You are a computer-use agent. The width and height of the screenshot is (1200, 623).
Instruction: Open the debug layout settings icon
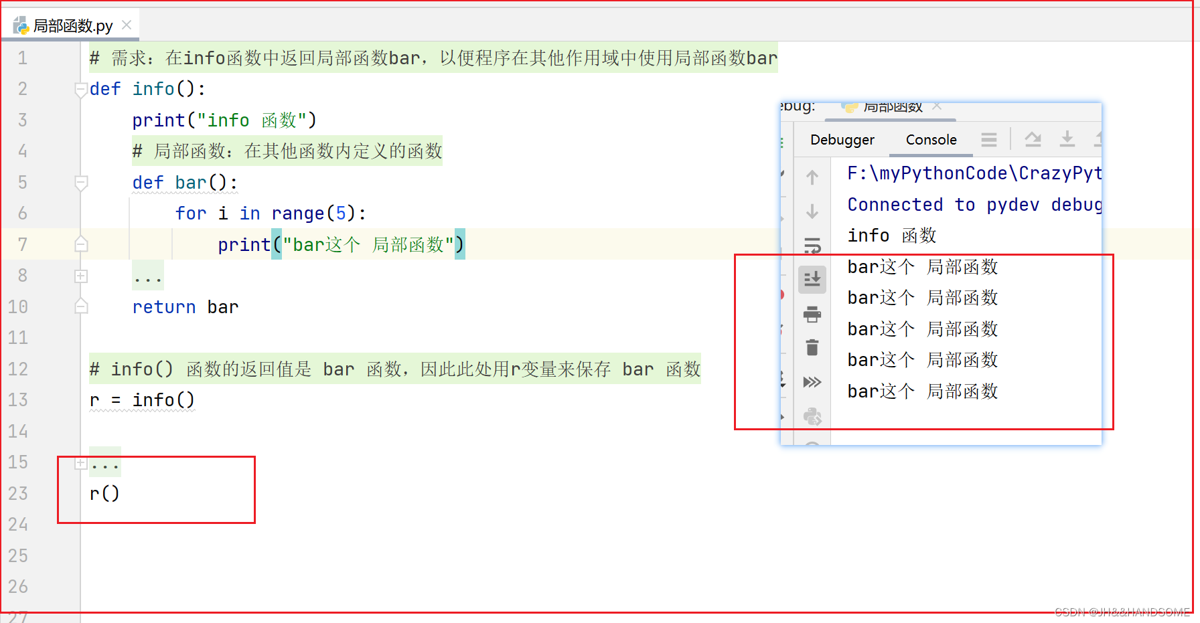(x=989, y=140)
